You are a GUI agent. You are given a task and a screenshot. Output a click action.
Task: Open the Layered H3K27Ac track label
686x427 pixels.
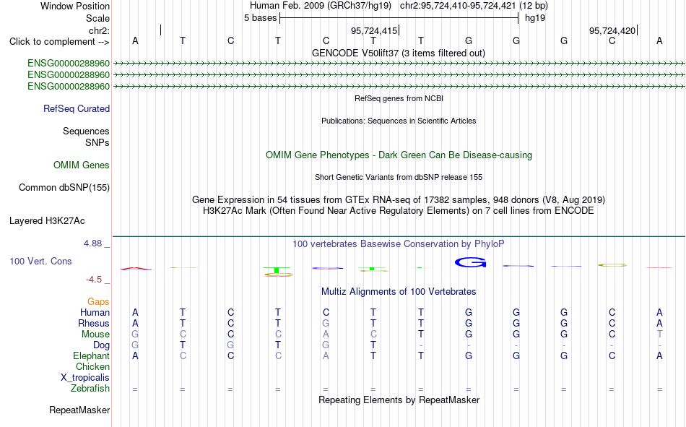(x=47, y=221)
